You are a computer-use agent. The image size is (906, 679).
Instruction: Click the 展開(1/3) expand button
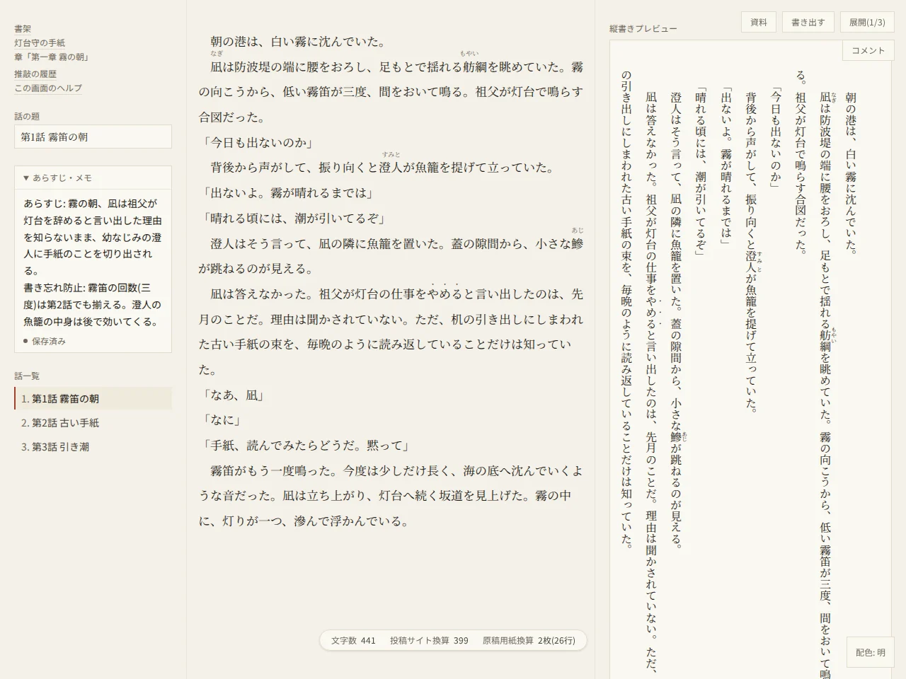pyautogui.click(x=867, y=23)
